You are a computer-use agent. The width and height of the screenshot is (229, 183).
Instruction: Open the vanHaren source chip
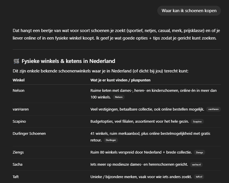(x=213, y=109)
